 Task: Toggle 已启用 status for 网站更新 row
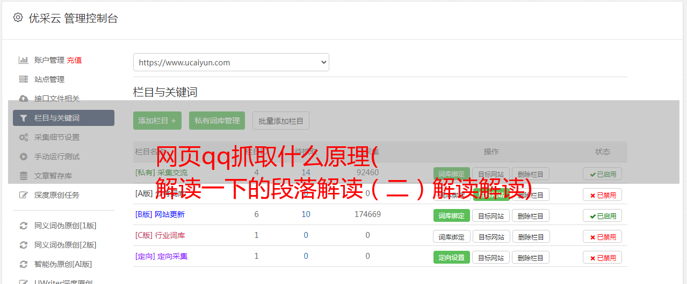click(602, 215)
